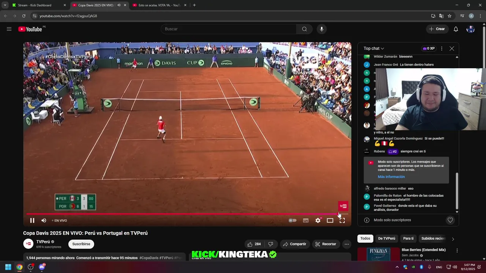486x273 pixels.
Task: Start voice search with the microphone
Action: tap(322, 29)
